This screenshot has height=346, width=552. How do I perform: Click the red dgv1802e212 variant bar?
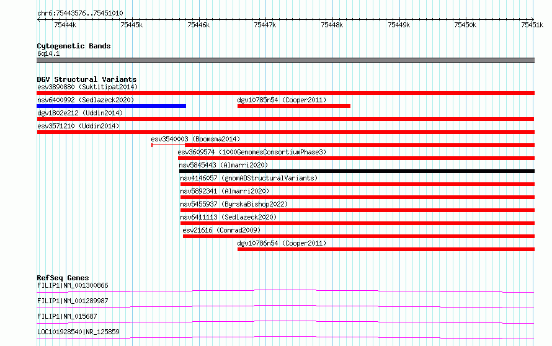pyautogui.click(x=285, y=119)
